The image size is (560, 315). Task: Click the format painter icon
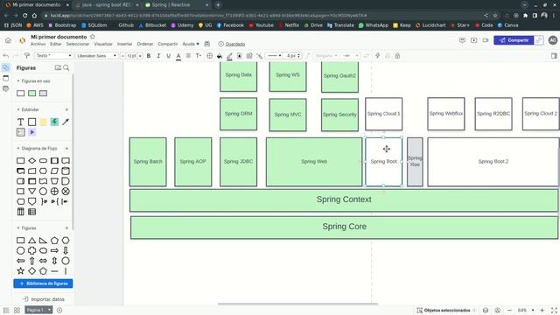[27, 56]
